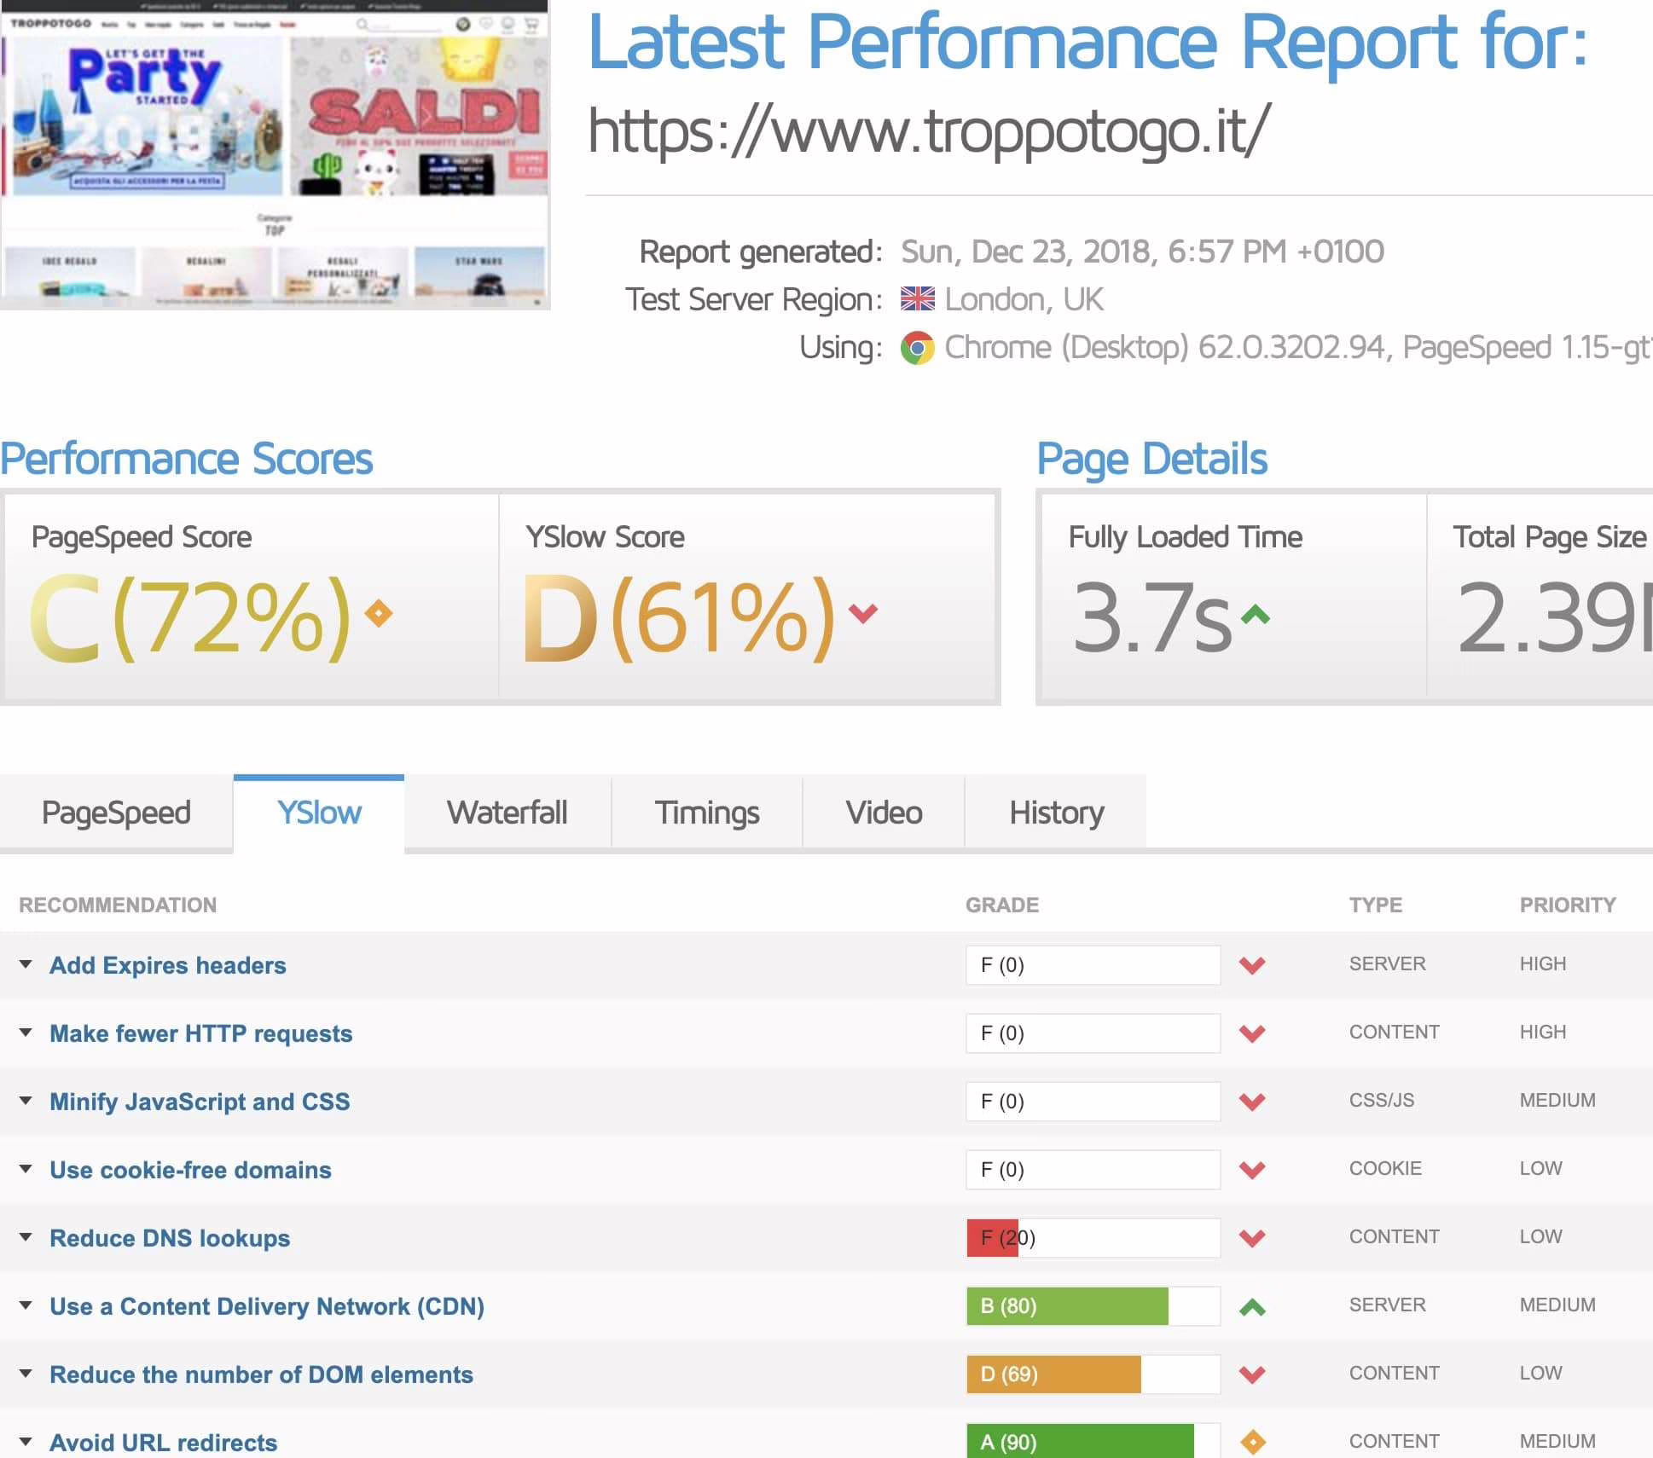Click the red arrow next to Reduce DNS lookups grade
This screenshot has width=1653, height=1458.
click(x=1252, y=1238)
